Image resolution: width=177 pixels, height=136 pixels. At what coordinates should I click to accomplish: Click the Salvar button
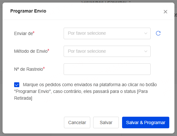coord(106,122)
